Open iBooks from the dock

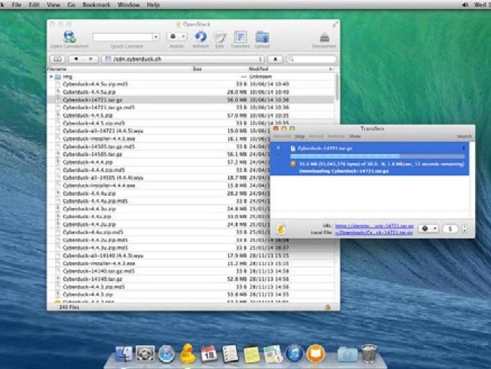tap(316, 354)
